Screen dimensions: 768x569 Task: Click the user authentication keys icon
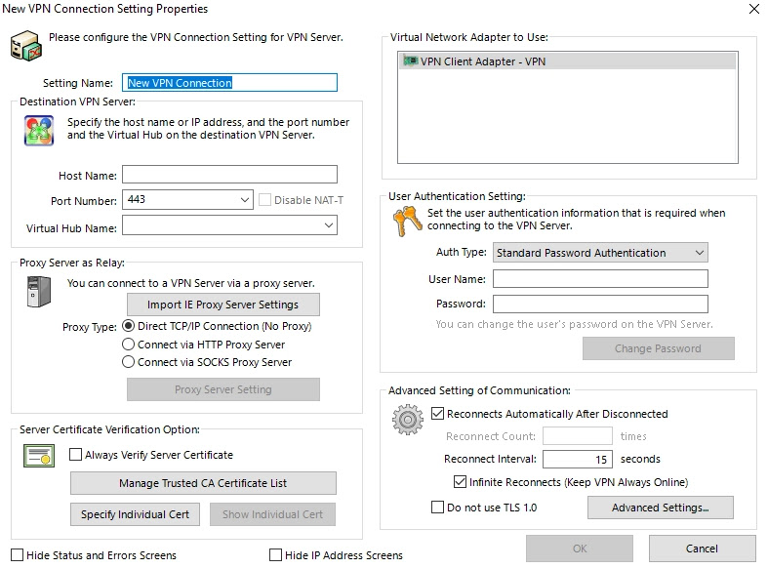[405, 221]
